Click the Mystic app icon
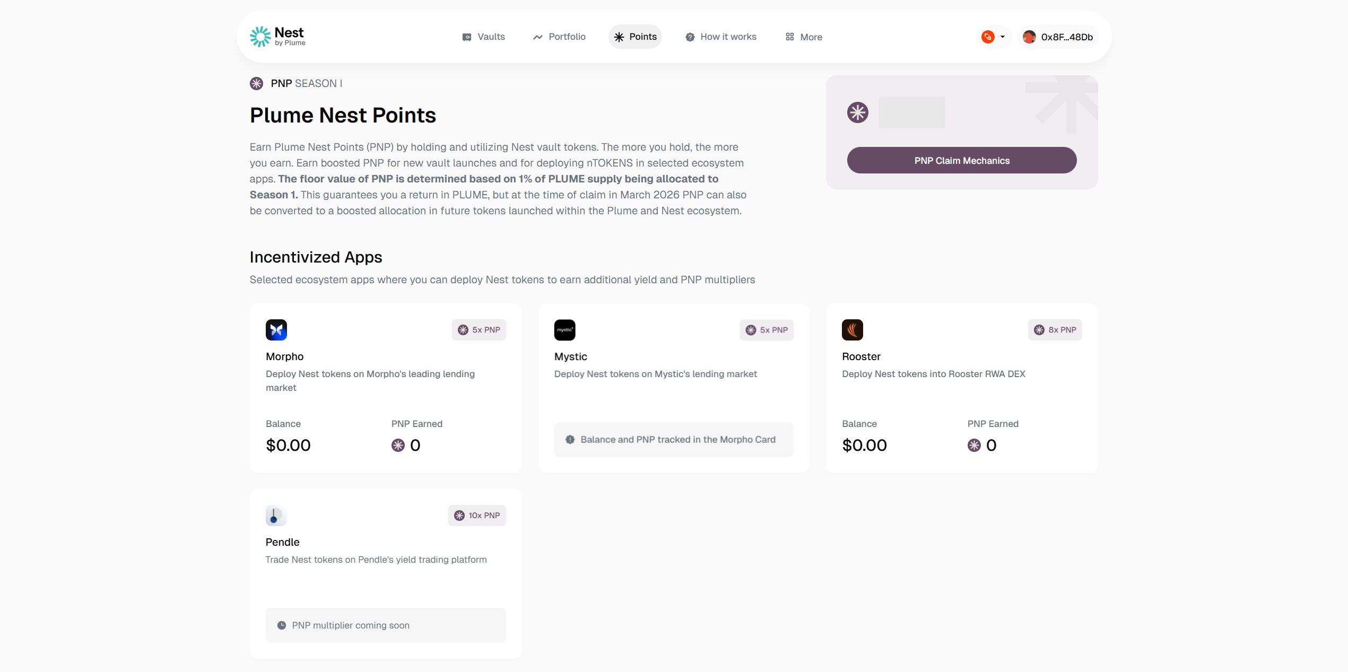 (564, 330)
